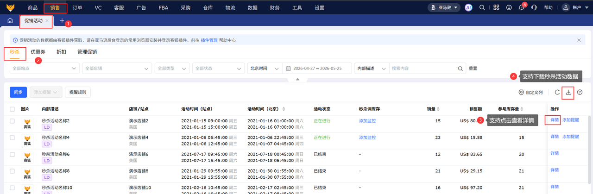Dismiss the plugin info banner
Screen dimensions: 593x194
pyautogui.click(x=579, y=40)
